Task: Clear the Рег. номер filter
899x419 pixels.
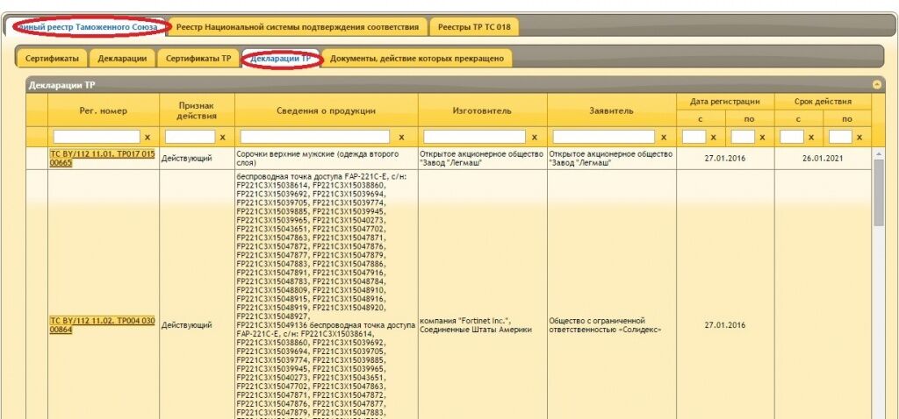Action: pos(147,138)
